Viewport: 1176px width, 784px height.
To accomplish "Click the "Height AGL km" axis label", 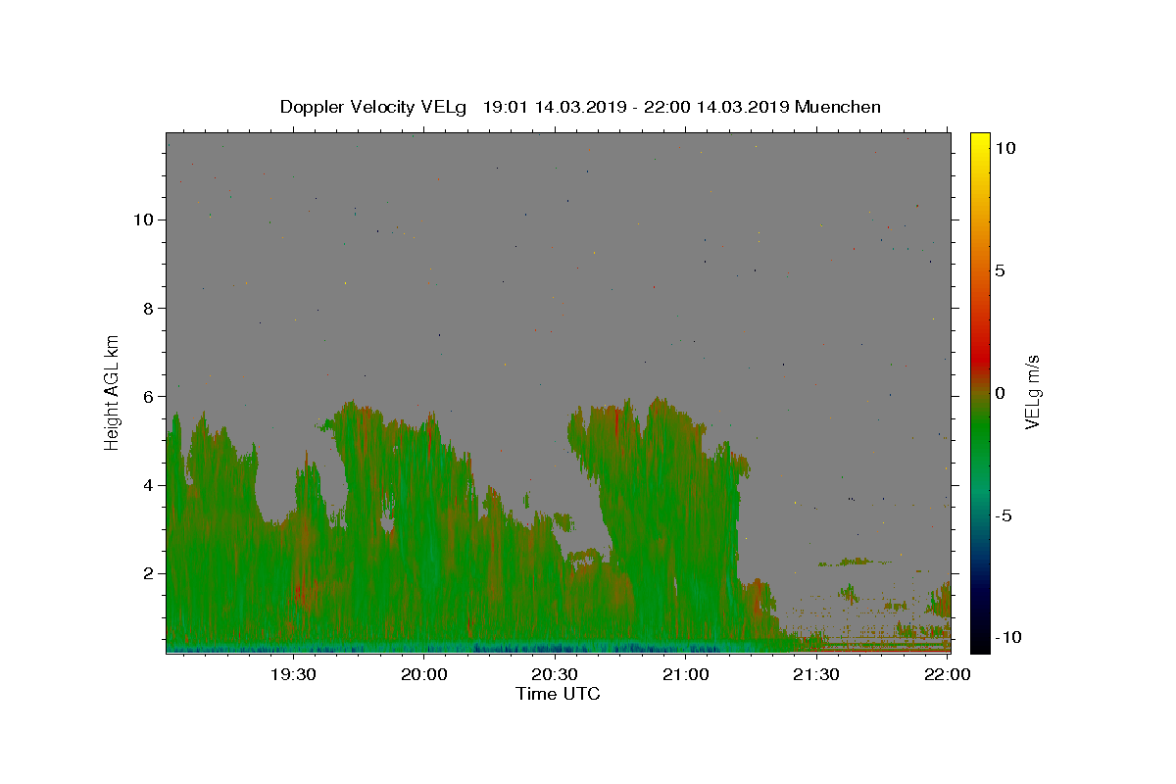I will coord(113,391).
